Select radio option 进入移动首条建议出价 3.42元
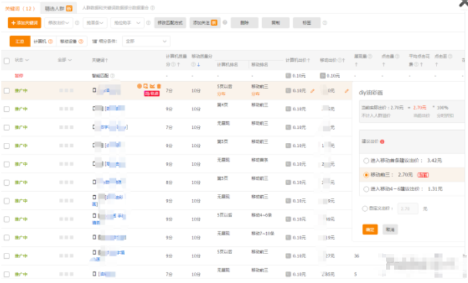468x283 pixels. pos(366,161)
